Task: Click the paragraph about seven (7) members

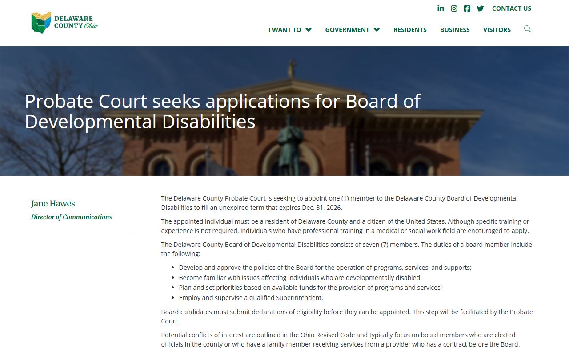Action: [346, 249]
